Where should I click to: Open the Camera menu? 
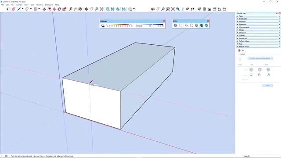pyautogui.click(x=19, y=5)
